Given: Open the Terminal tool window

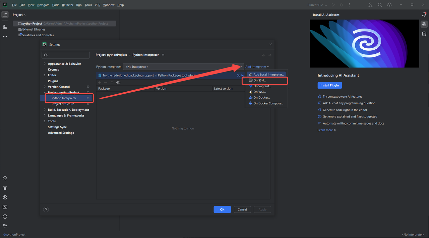Looking at the screenshot, I should tap(5, 207).
